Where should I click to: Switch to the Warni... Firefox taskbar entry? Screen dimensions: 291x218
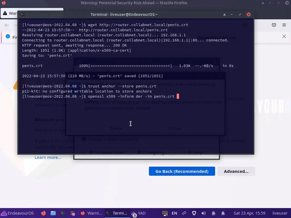pyautogui.click(x=92, y=213)
